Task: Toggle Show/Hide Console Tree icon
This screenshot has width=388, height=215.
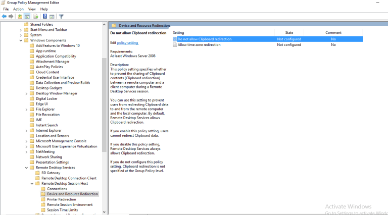Action: click(x=27, y=17)
